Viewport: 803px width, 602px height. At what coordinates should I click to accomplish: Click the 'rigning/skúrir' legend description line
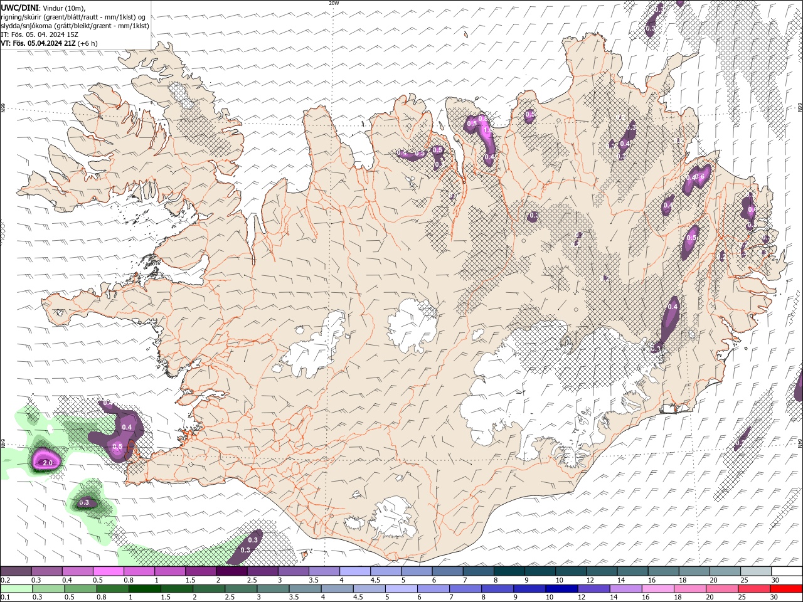73,17
